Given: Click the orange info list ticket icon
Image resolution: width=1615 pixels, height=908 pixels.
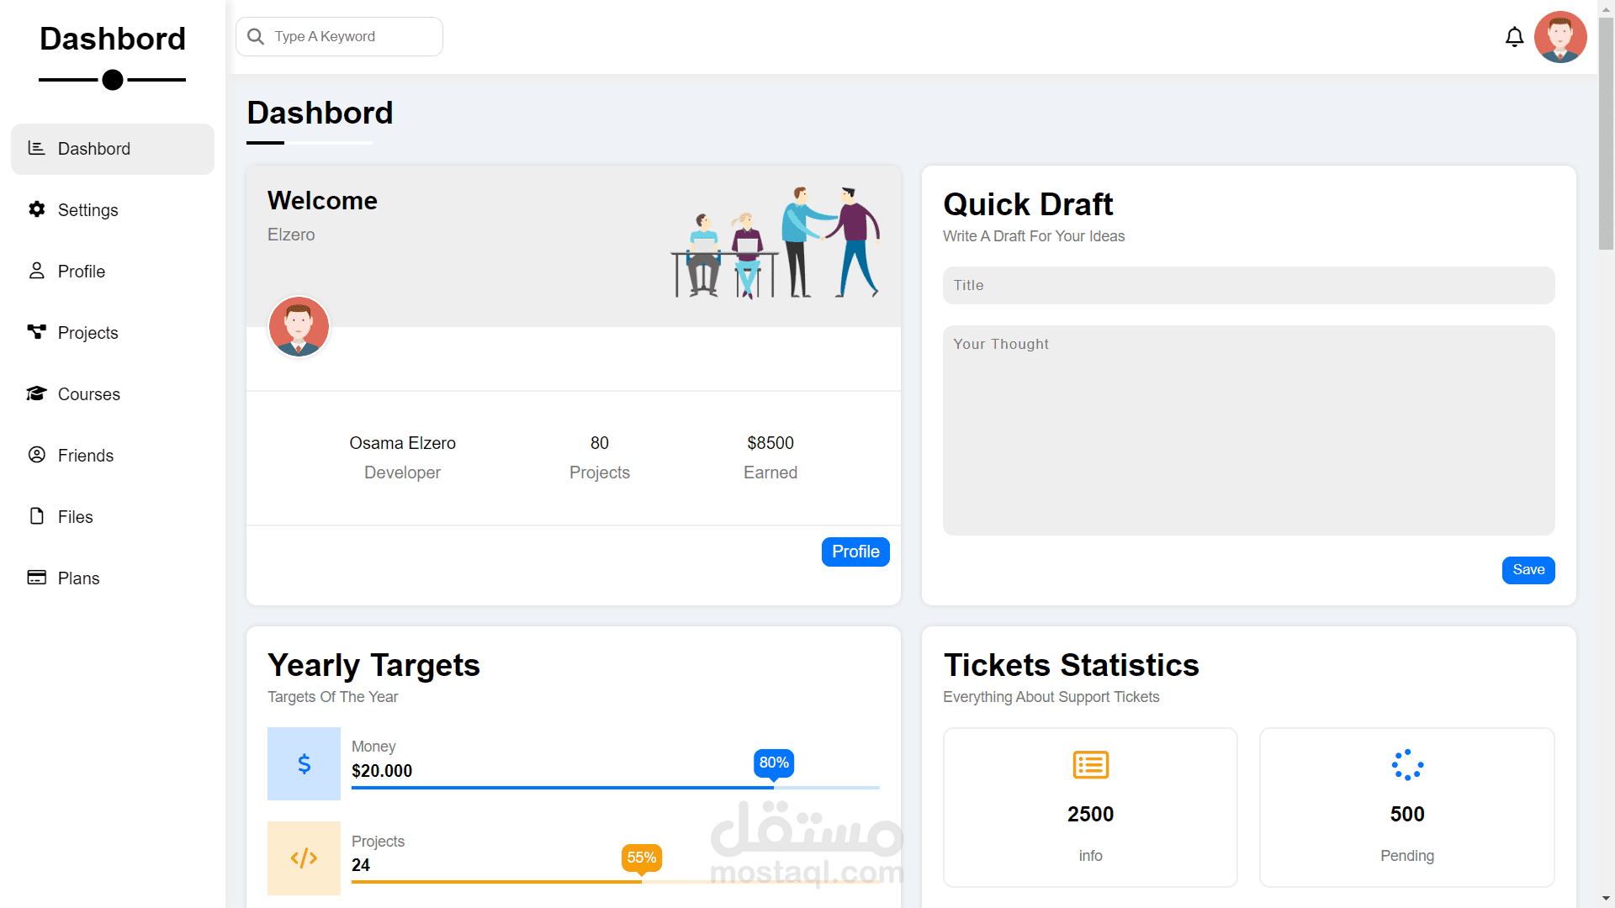Looking at the screenshot, I should click(1090, 765).
